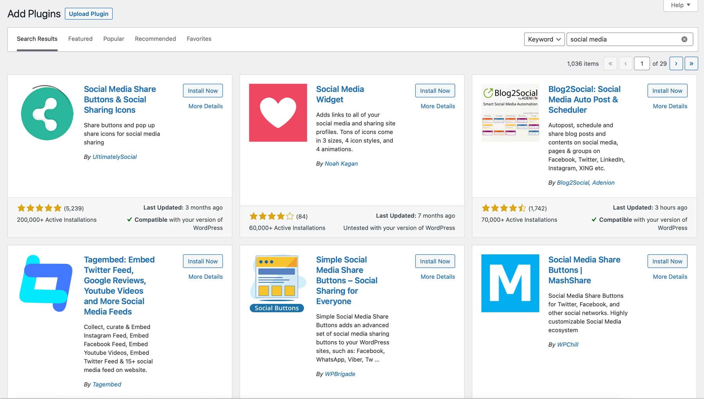
Task: Click the blue MashShare M logo
Action: [x=510, y=283]
